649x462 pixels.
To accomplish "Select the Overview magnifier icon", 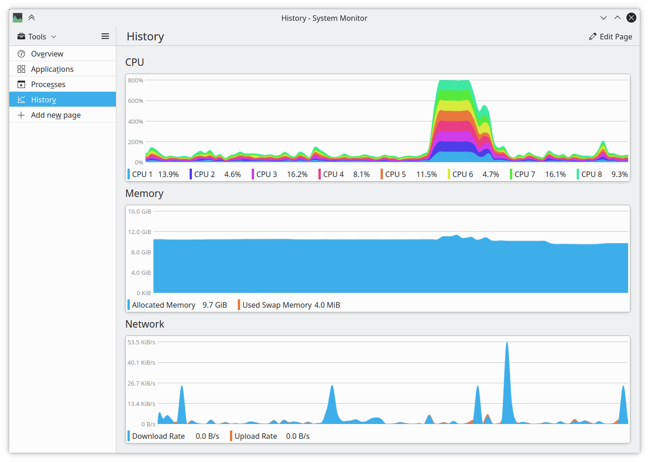I will coord(21,53).
